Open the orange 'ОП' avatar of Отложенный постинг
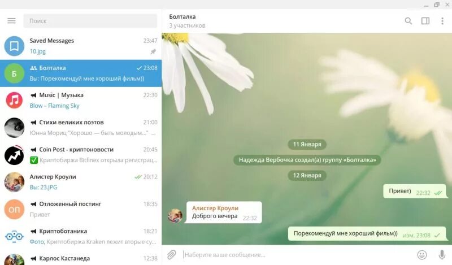The image size is (452, 265). (14, 209)
